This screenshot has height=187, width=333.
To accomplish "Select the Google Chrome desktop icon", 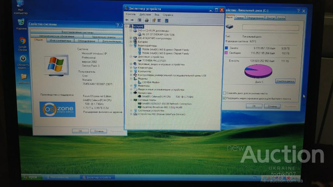I will click(x=22, y=44).
